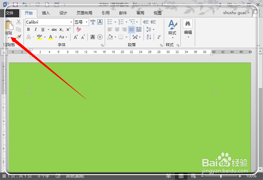Click the paragraph shading paint bucket
263x180 pixels.
pos(110,37)
